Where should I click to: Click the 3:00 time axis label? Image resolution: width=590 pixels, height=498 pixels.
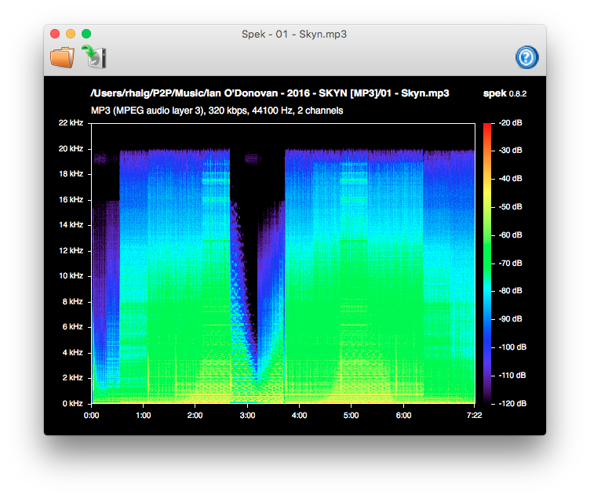247,415
